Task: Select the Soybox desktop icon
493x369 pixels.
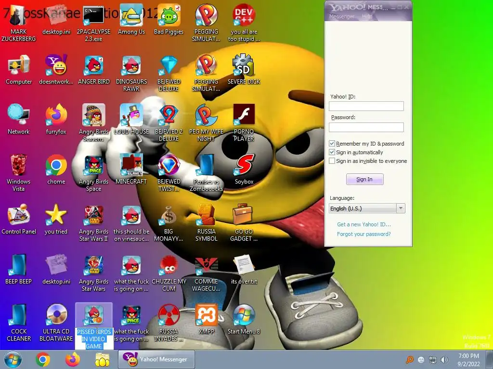Action: (x=244, y=169)
